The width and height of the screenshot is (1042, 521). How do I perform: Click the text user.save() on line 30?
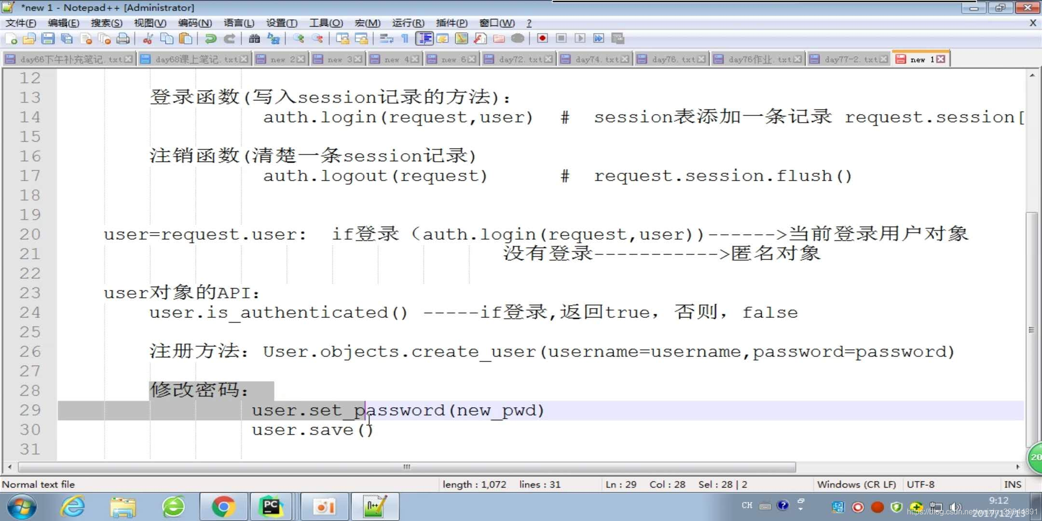pos(313,430)
